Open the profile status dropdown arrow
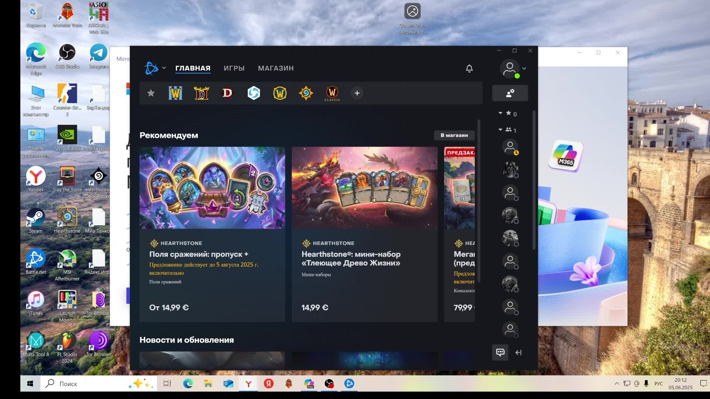This screenshot has height=399, width=710. (524, 68)
